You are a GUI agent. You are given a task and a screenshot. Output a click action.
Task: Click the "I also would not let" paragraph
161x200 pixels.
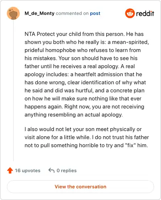87,137
